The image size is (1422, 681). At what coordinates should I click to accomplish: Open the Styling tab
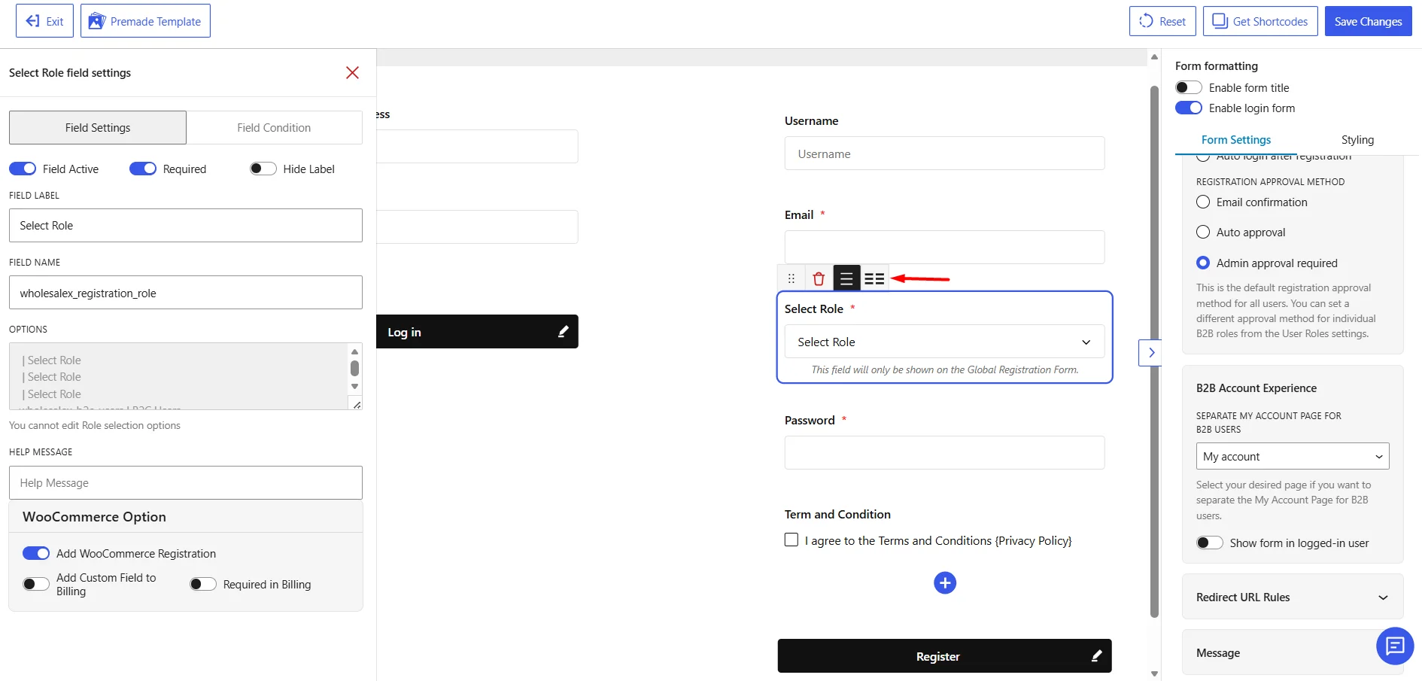click(x=1357, y=140)
